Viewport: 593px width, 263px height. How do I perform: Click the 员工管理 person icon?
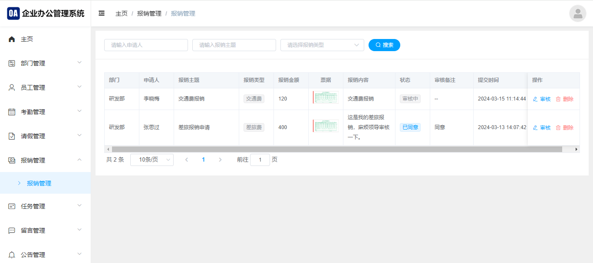point(12,88)
